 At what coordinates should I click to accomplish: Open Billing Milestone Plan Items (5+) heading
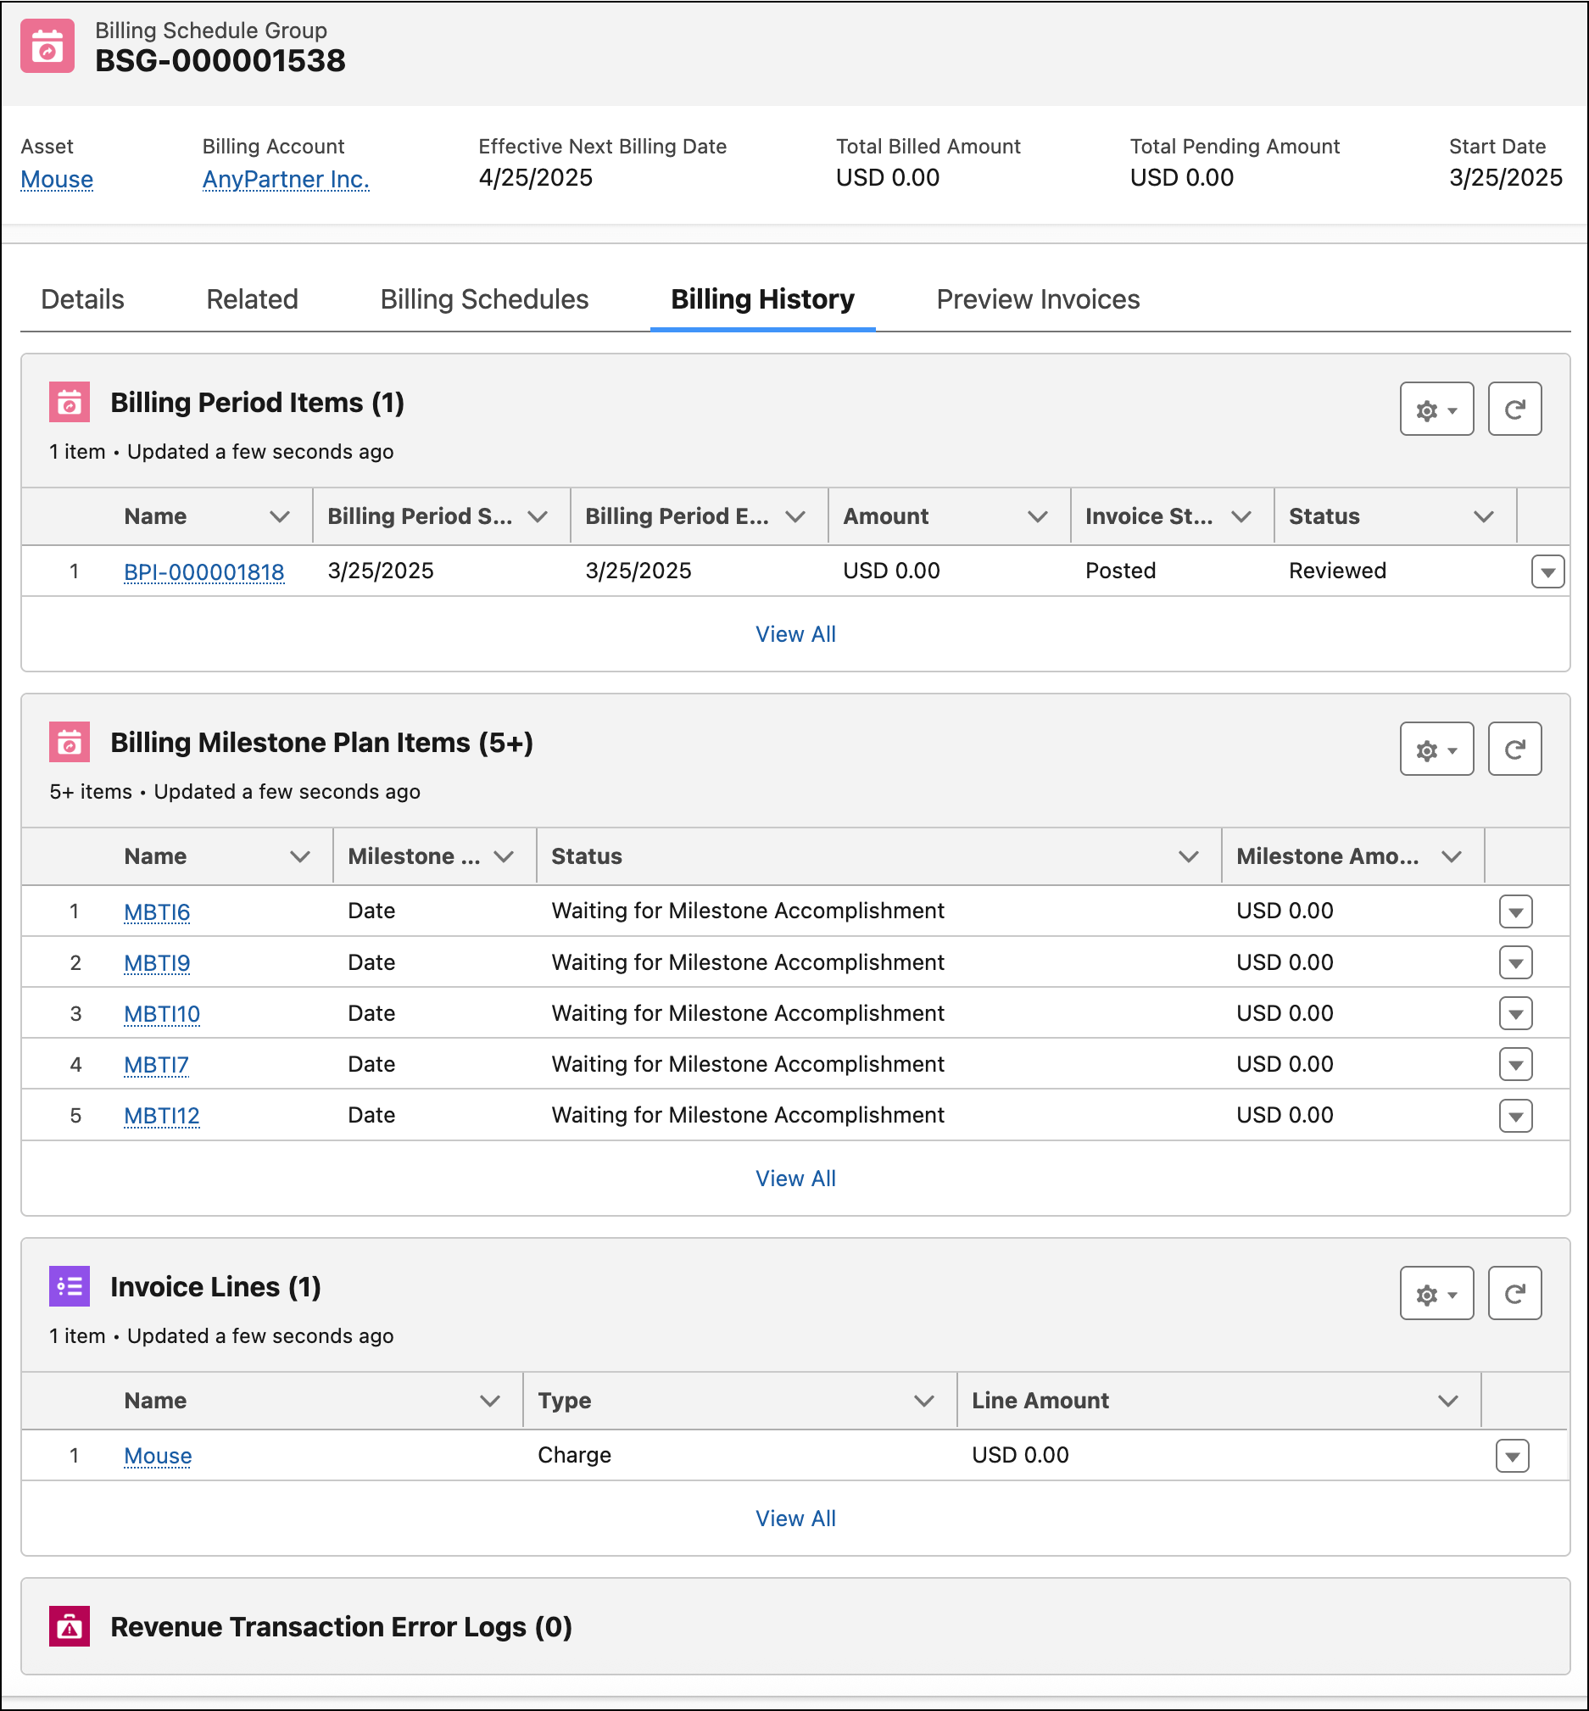click(x=321, y=742)
